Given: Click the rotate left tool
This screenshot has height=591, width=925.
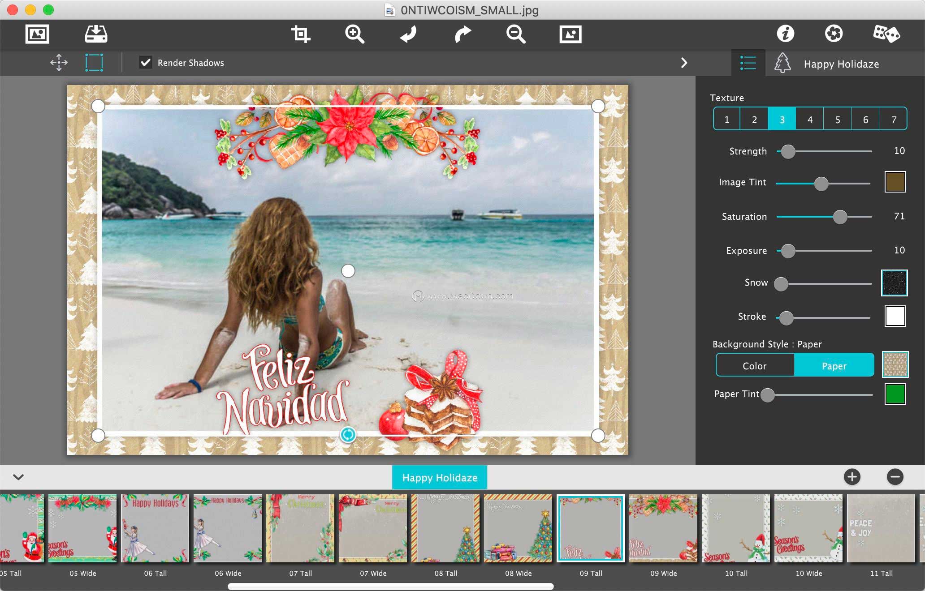Looking at the screenshot, I should tap(408, 34).
